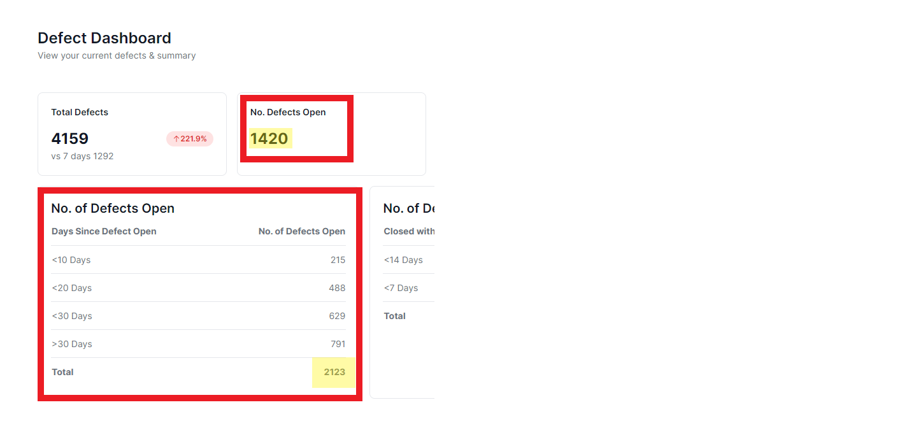This screenshot has width=902, height=428.
Task: Select the No. Defects Open card title
Action: pyautogui.click(x=288, y=112)
